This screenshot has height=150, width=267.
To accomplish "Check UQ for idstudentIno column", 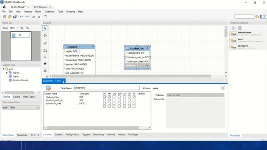I will click(x=114, y=97).
